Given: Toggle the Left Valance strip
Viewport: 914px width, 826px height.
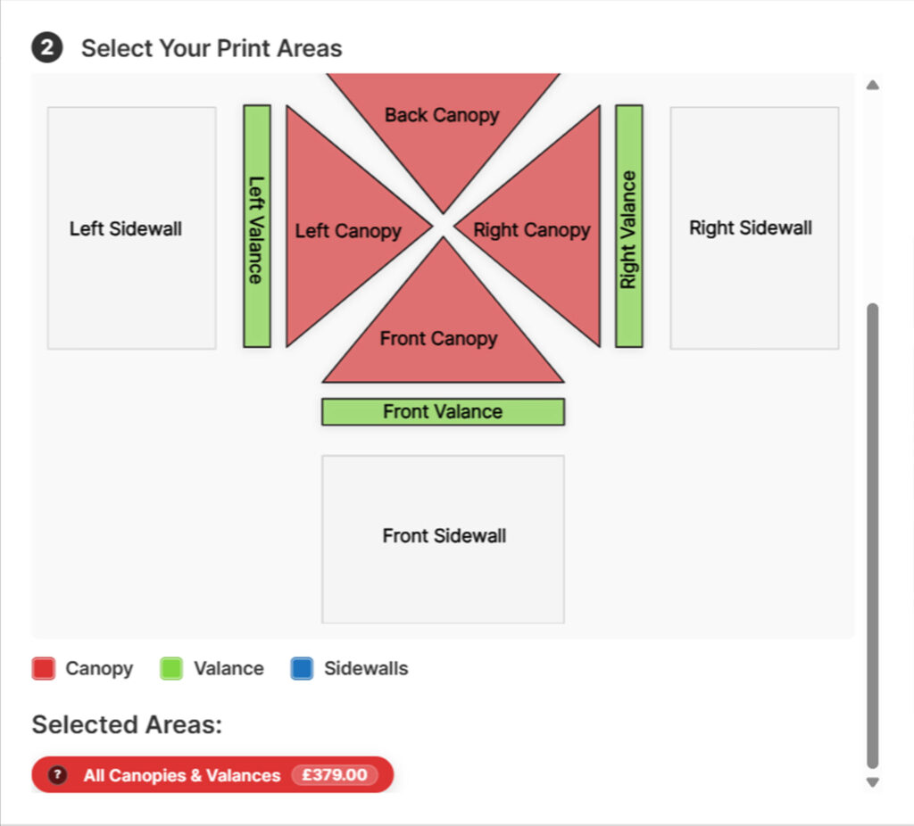Looking at the screenshot, I should 257,227.
